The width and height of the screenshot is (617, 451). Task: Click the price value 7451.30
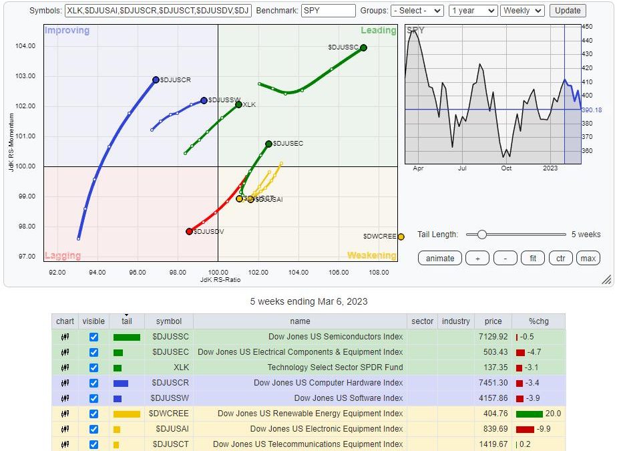493,383
